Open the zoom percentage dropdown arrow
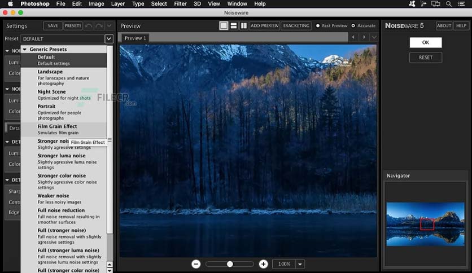The image size is (472, 273). point(300,264)
